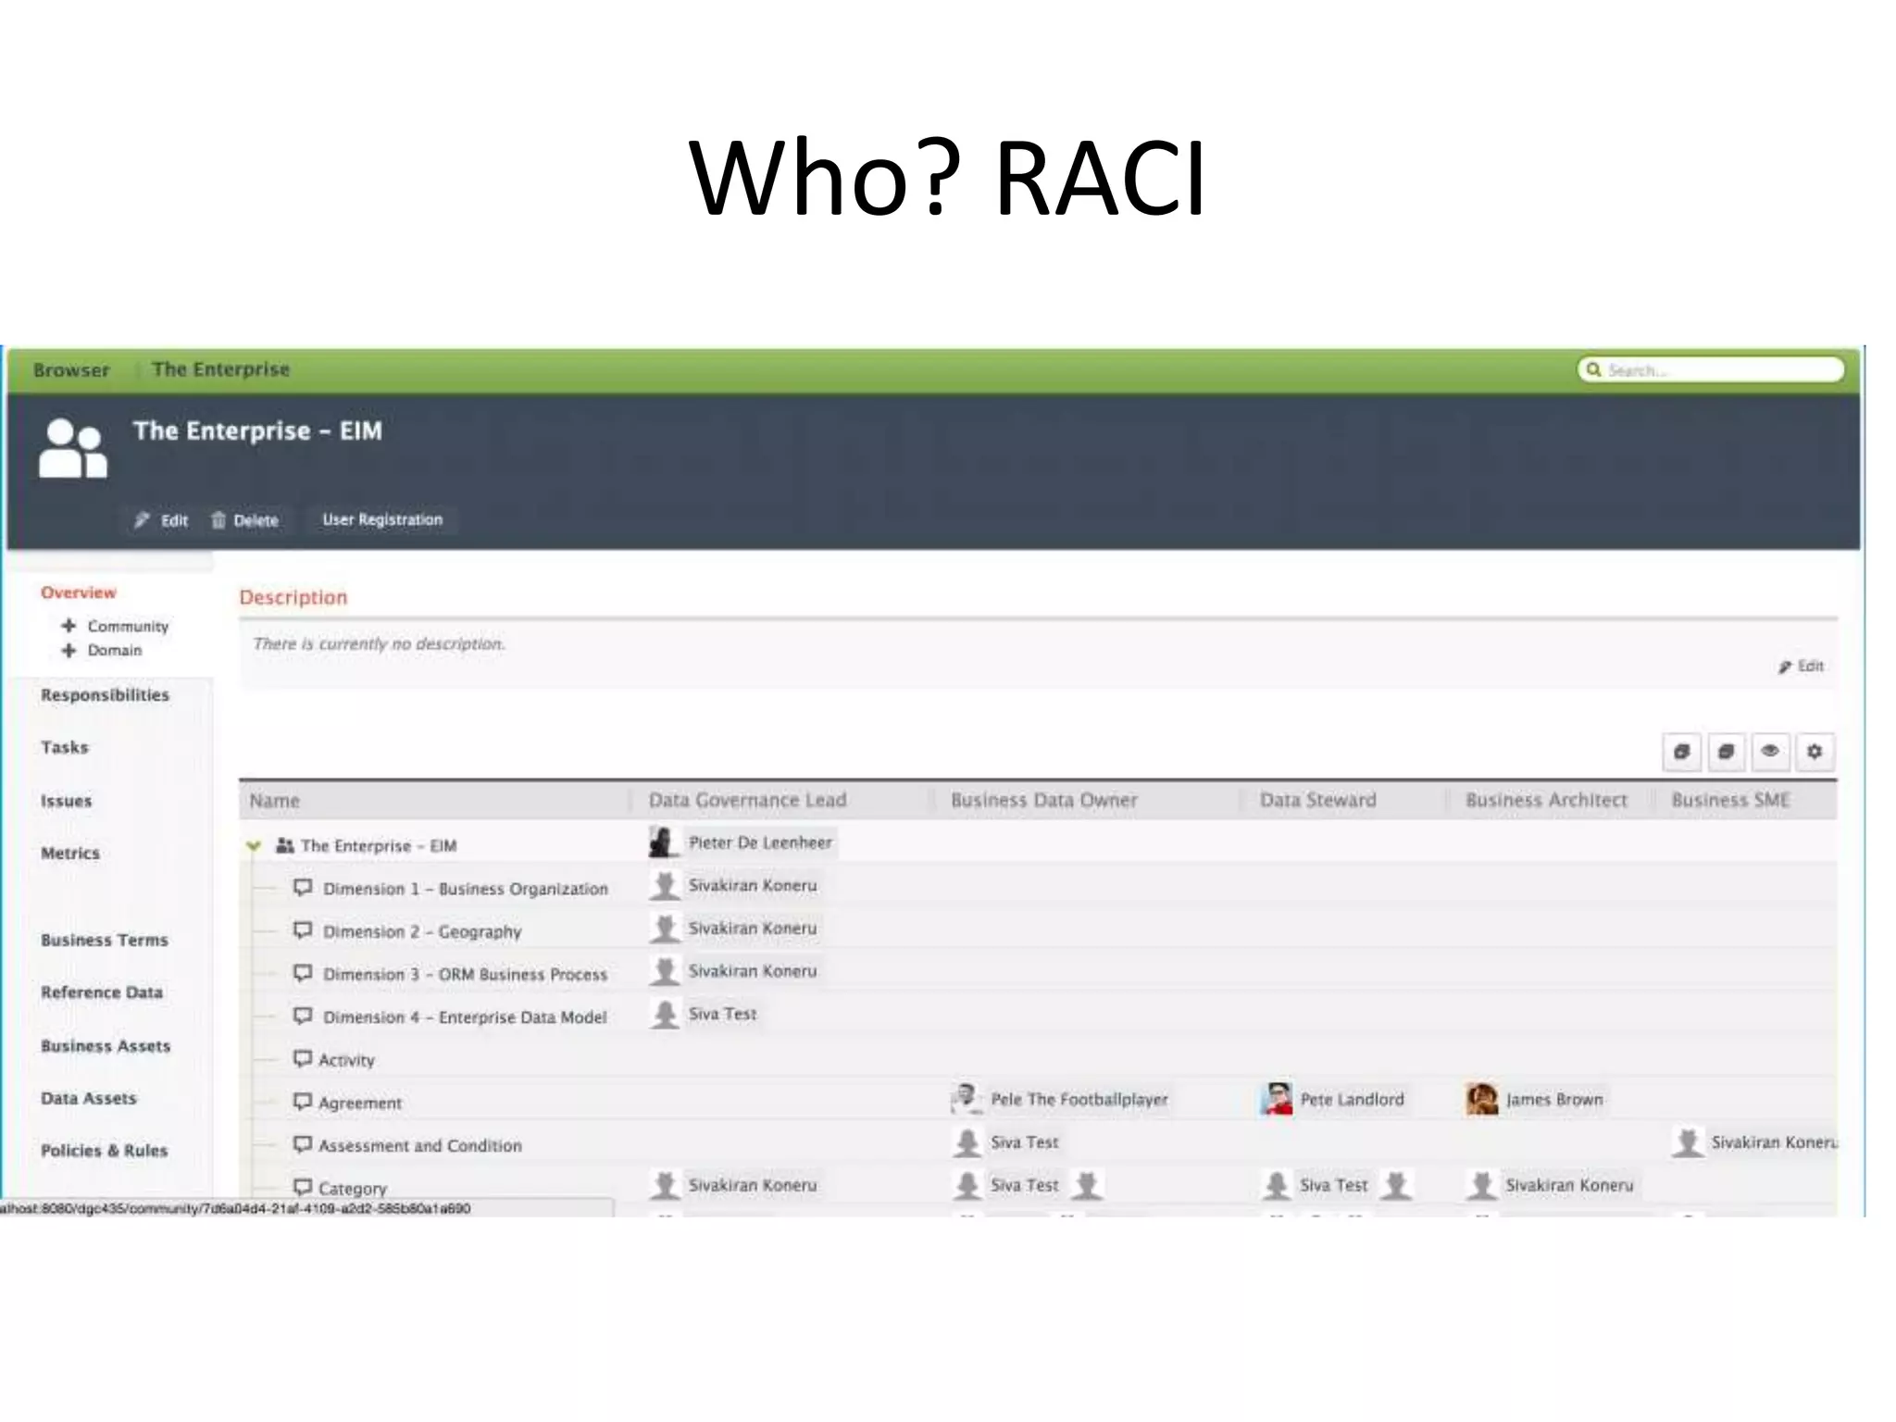Click Pieter De Leenheer's avatar

click(663, 842)
